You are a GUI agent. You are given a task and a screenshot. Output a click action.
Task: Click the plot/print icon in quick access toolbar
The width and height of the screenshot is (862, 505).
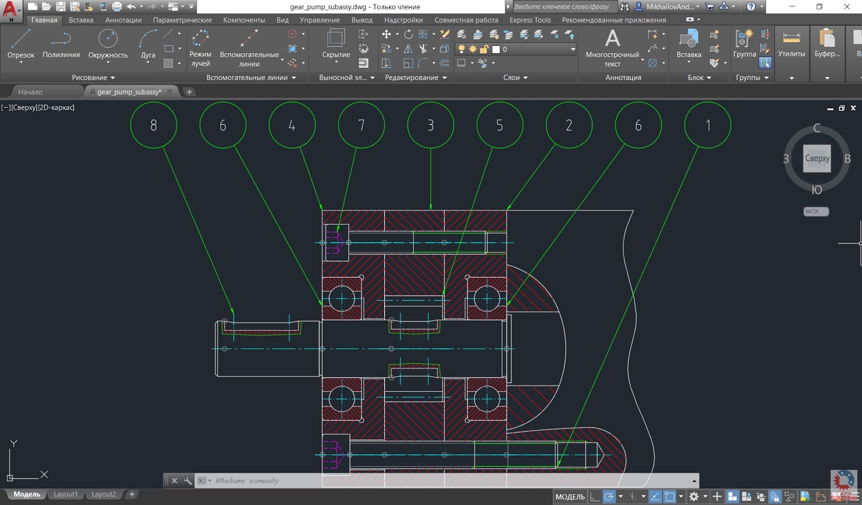pyautogui.click(x=116, y=6)
